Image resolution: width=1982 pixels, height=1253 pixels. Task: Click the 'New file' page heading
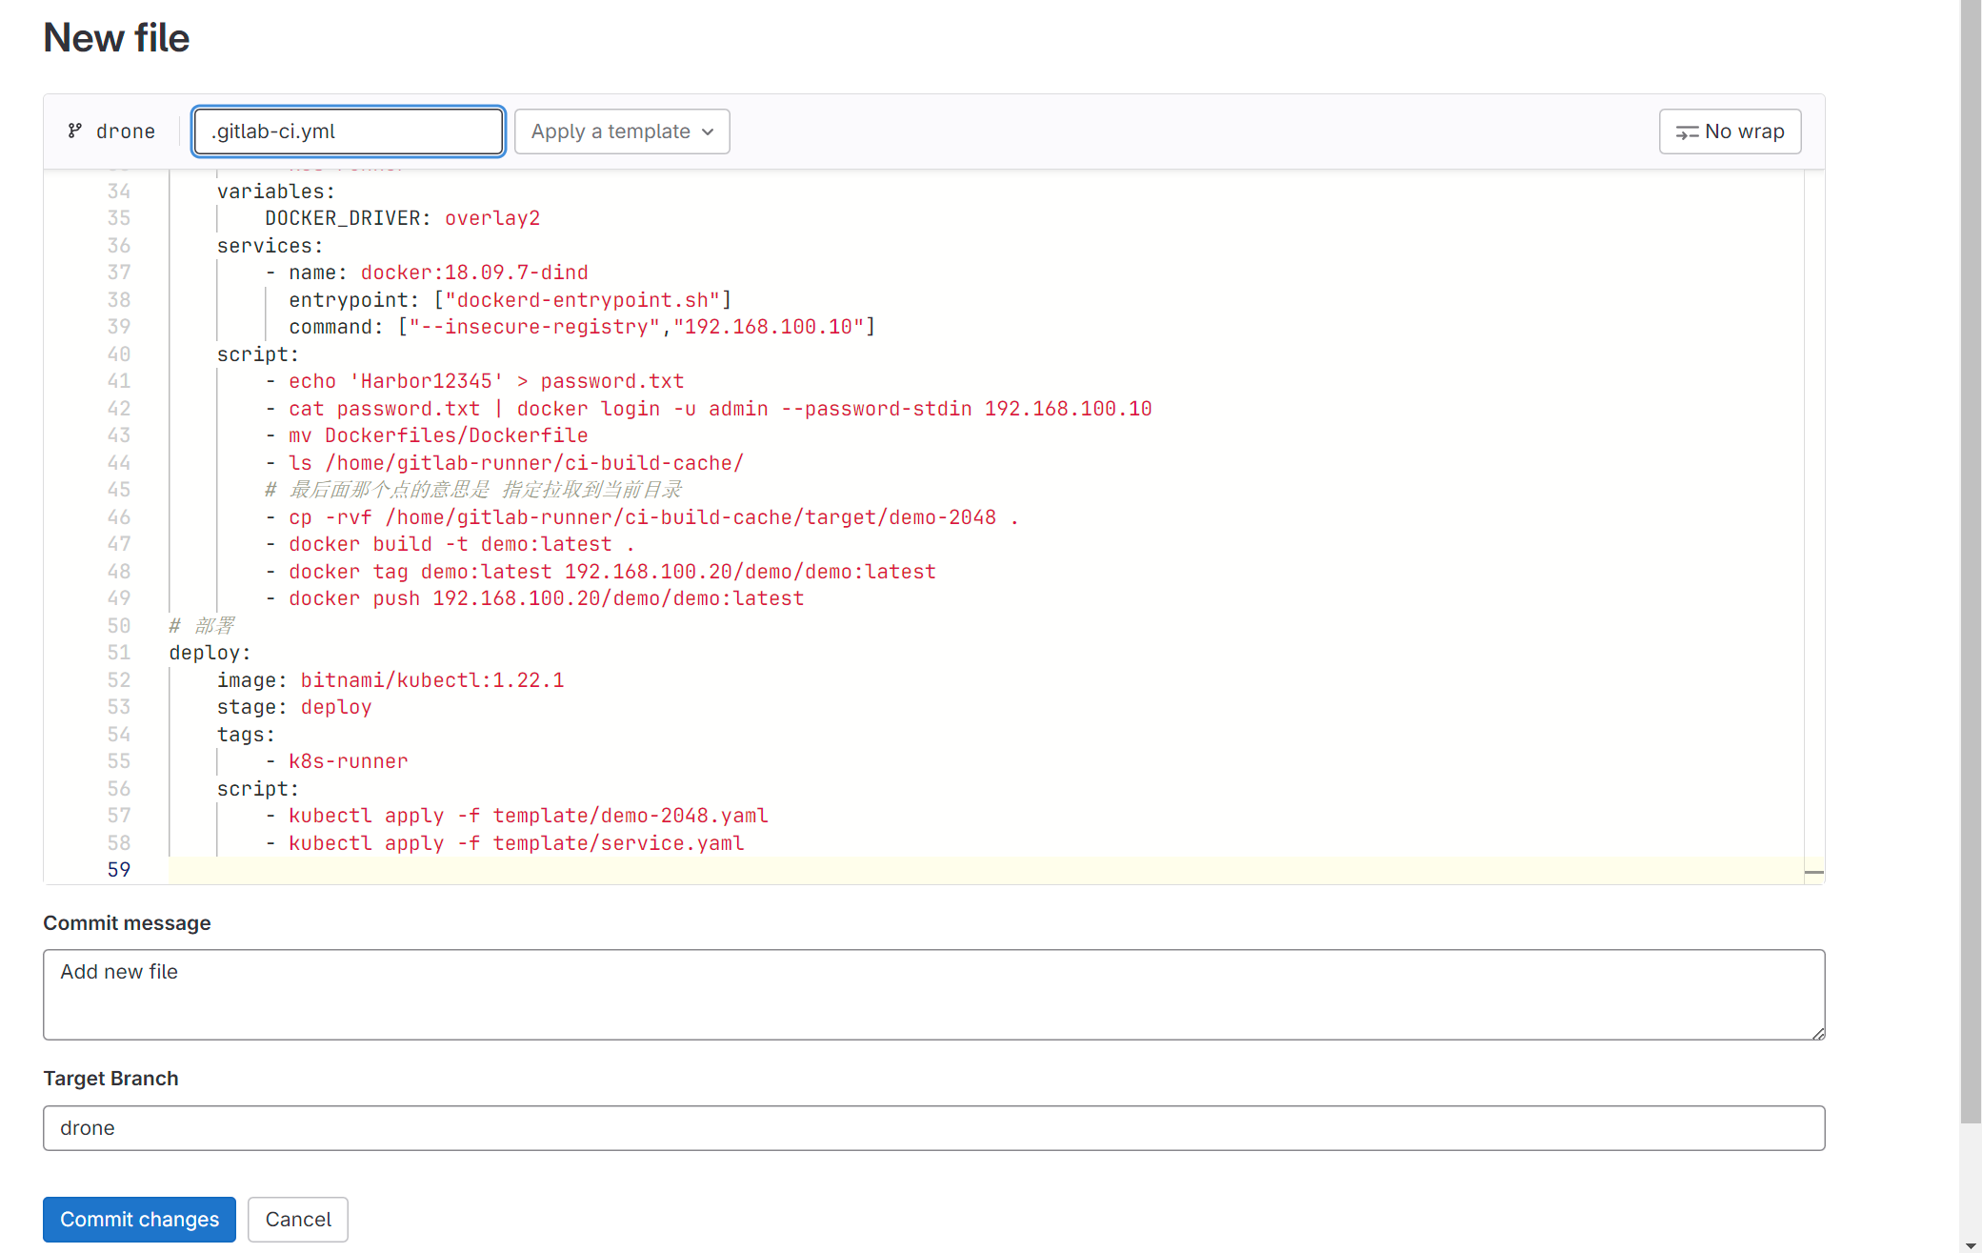coord(116,38)
